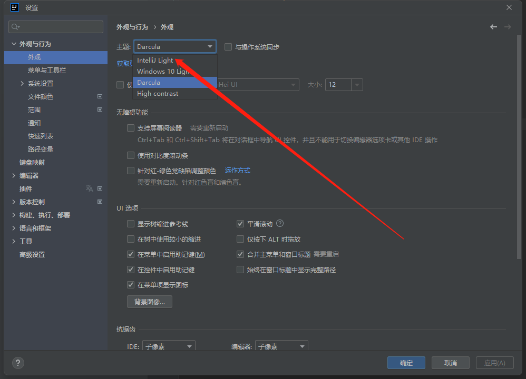The width and height of the screenshot is (526, 379).
Task: Click the 背景图像... button
Action: click(149, 302)
